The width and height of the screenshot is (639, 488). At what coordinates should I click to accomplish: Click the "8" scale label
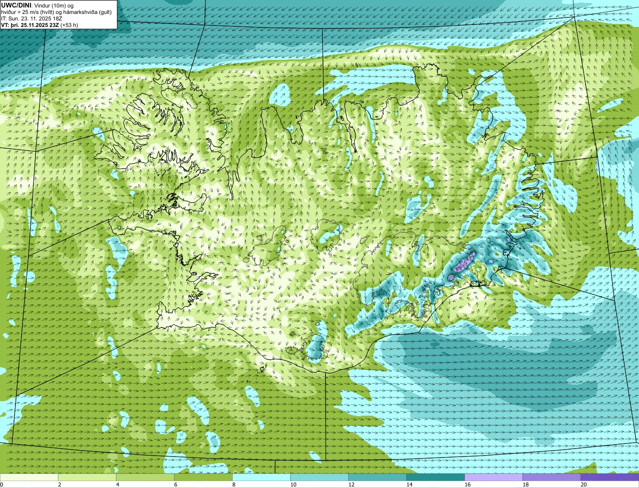coord(234,485)
